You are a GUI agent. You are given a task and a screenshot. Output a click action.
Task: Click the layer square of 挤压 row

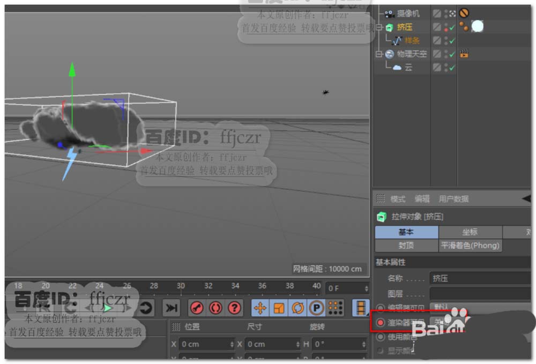click(436, 27)
